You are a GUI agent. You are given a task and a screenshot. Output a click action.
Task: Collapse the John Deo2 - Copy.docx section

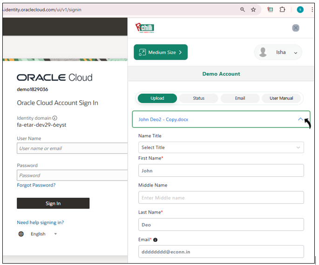click(300, 119)
